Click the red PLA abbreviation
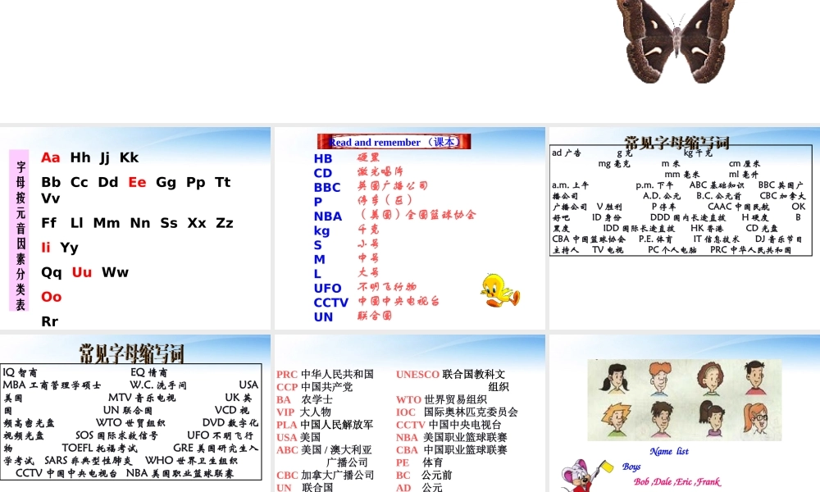Viewport: 820px width, 492px height. click(x=286, y=425)
